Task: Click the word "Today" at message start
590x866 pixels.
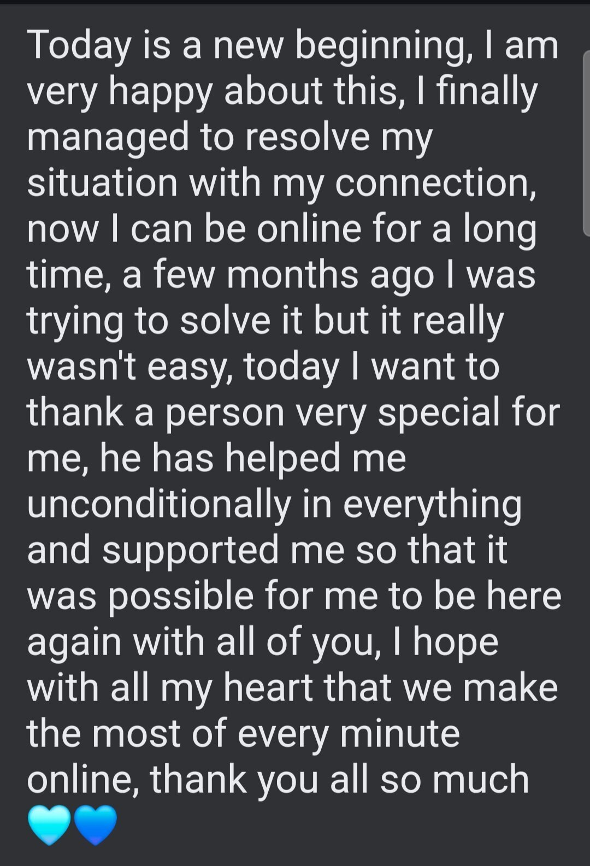Action: (x=79, y=45)
